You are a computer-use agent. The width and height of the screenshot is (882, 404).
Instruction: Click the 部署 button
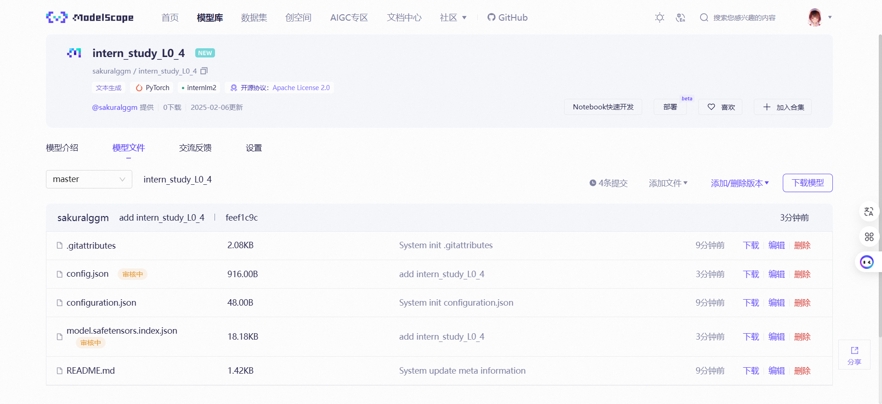pos(670,107)
